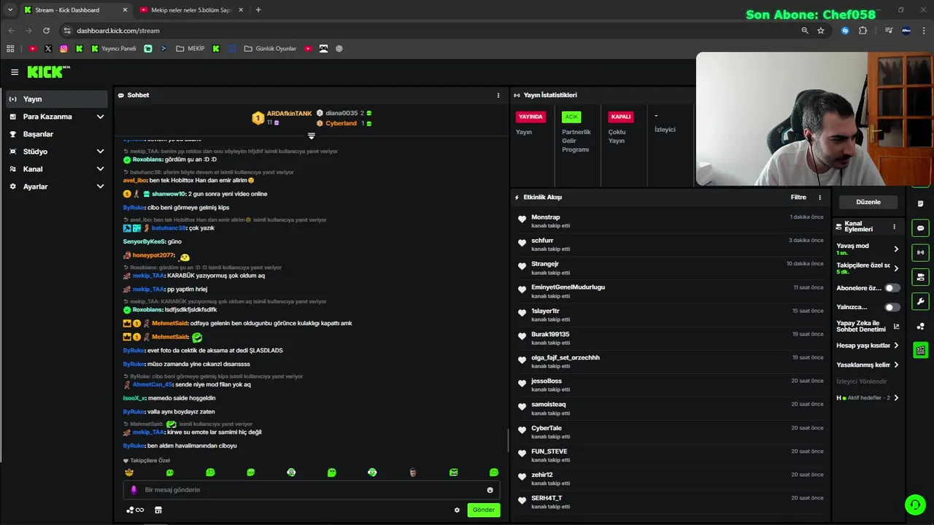Toggle the chat widget icon in right sidebar

point(920,228)
